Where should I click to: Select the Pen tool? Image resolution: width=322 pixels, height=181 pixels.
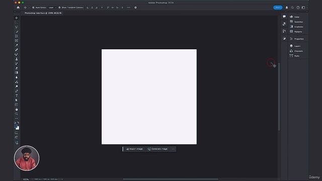(17, 91)
